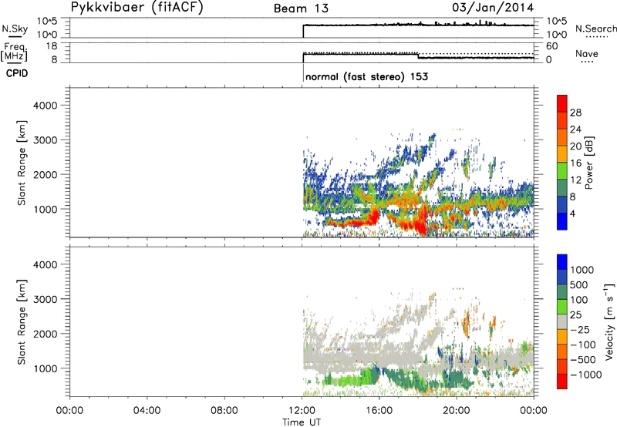Pick the red top segment of power colorbar
617x427 pixels.
point(562,104)
